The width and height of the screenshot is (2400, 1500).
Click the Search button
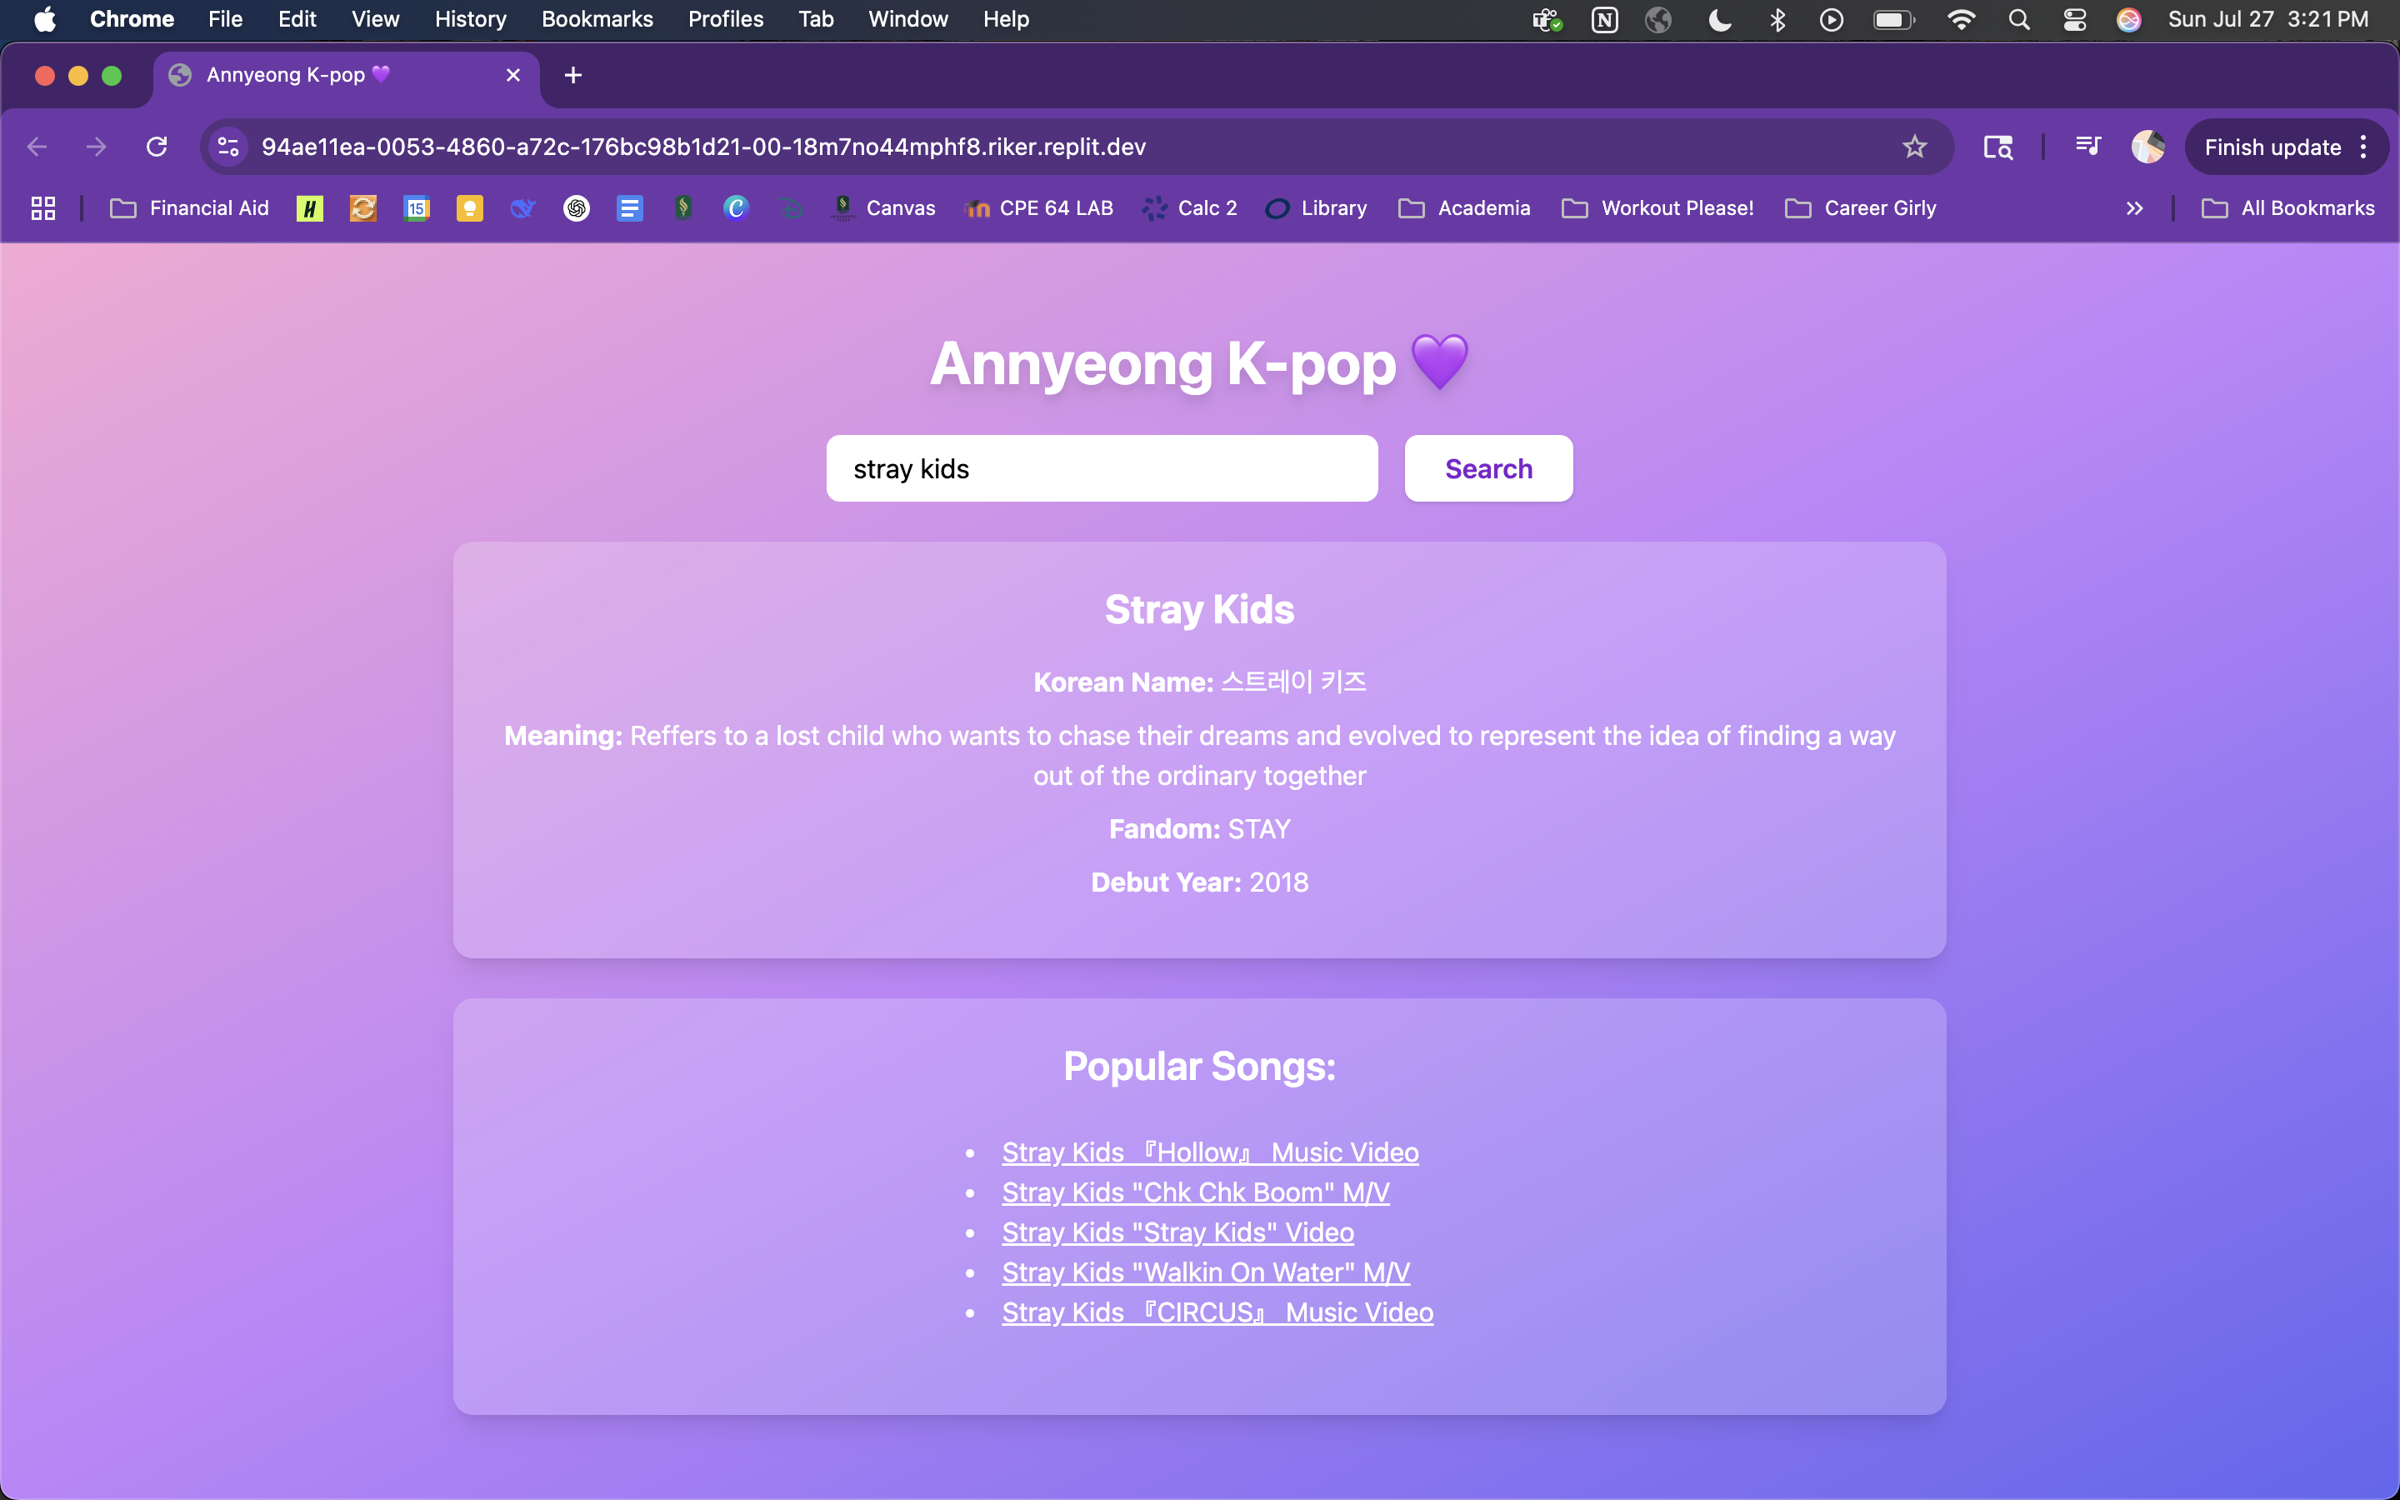coord(1487,468)
